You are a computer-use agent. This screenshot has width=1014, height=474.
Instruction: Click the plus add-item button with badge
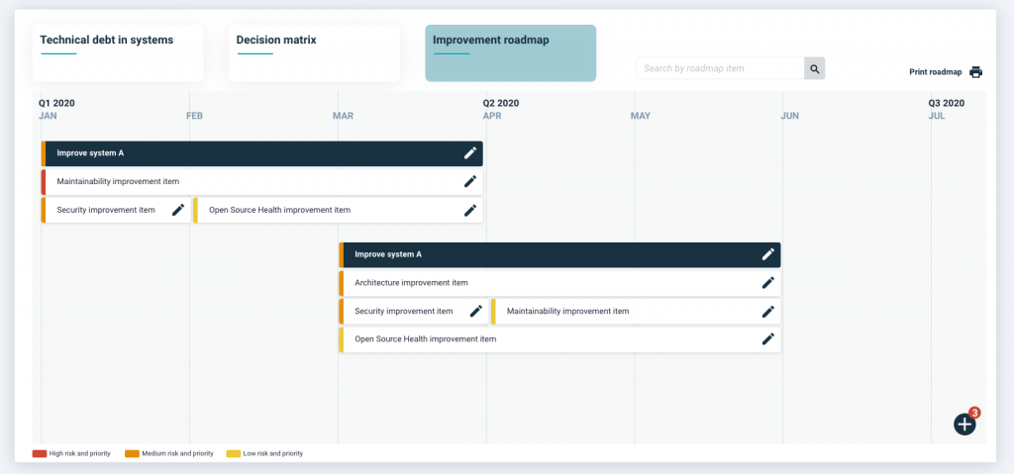(x=964, y=425)
